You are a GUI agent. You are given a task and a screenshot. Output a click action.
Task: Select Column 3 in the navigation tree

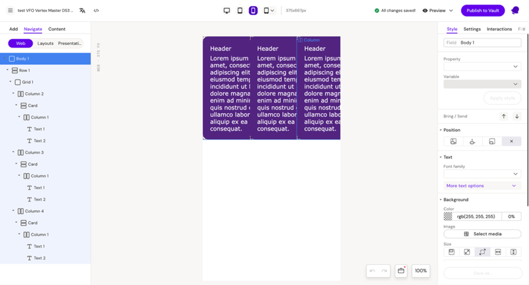(34, 152)
